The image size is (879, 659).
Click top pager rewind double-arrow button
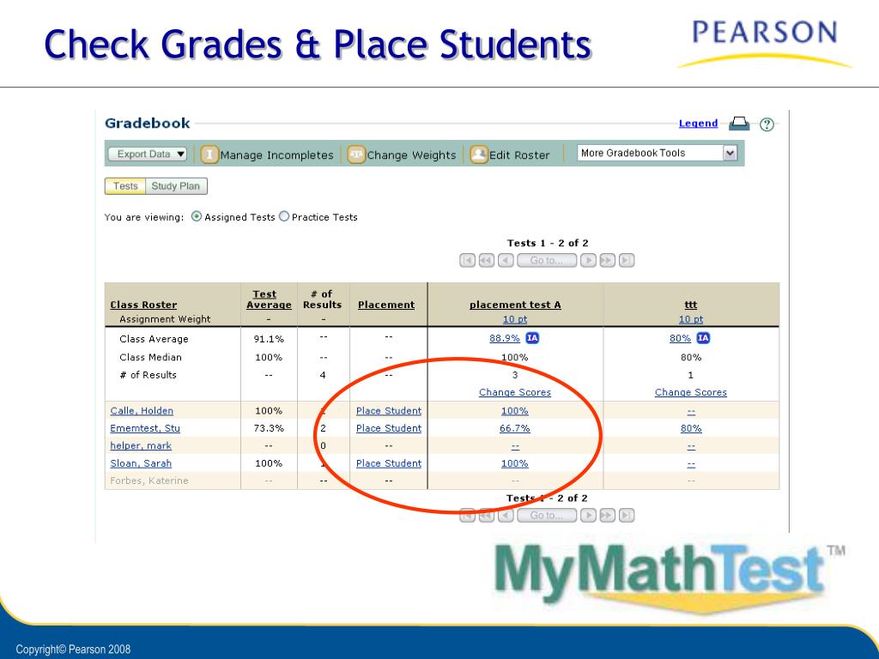pyautogui.click(x=486, y=261)
